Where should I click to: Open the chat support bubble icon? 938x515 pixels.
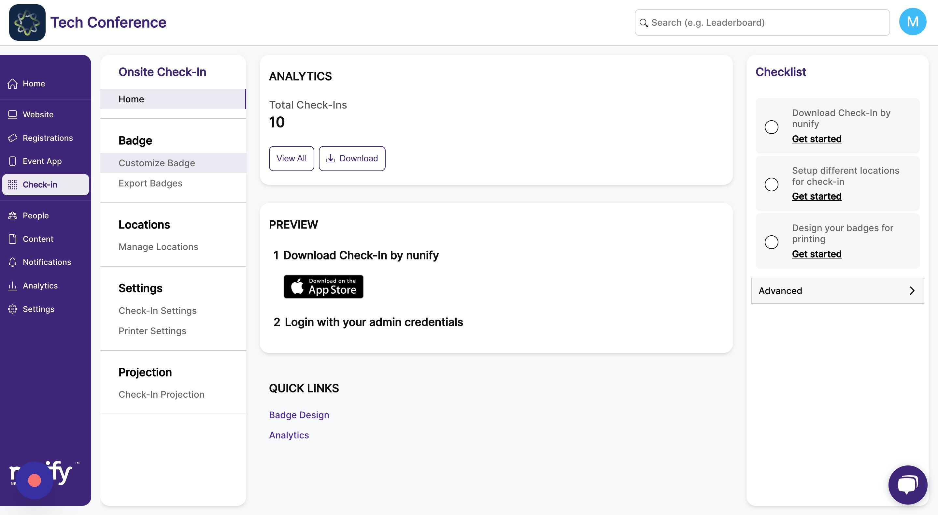point(907,484)
